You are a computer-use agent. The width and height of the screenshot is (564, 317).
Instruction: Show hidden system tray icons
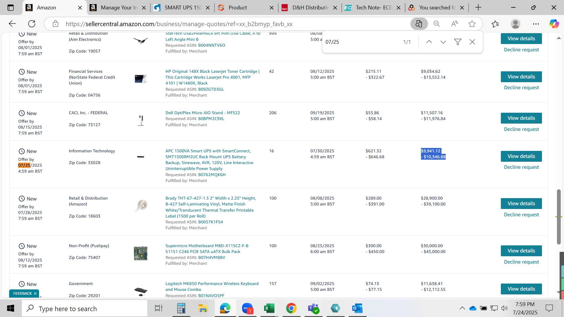click(462, 308)
